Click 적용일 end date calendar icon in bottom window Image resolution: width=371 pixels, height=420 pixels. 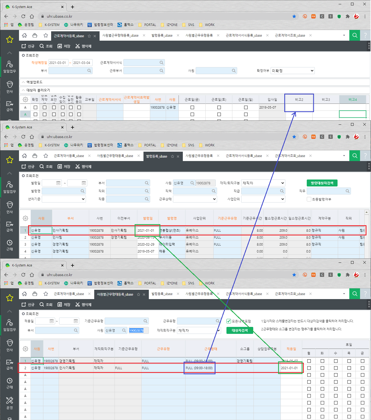click(76, 321)
